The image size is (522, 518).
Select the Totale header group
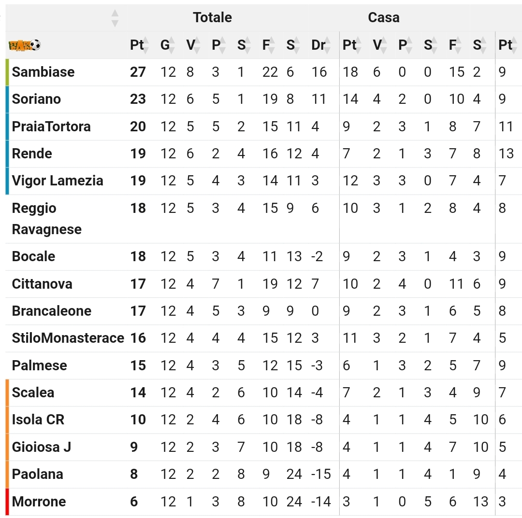point(212,17)
